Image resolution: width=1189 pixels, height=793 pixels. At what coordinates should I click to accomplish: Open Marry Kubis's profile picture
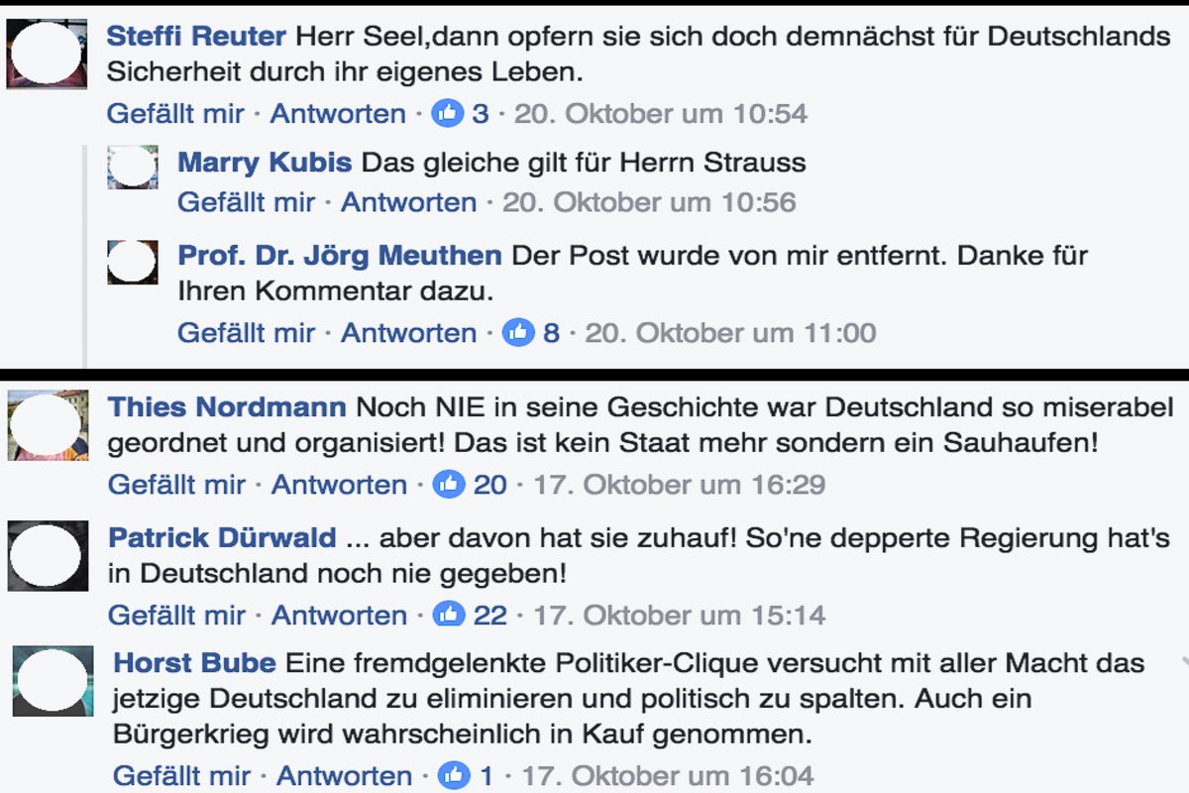[133, 167]
